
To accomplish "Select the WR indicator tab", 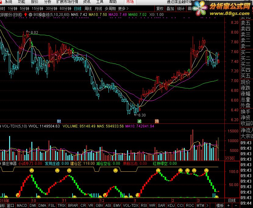I will click(x=152, y=206).
